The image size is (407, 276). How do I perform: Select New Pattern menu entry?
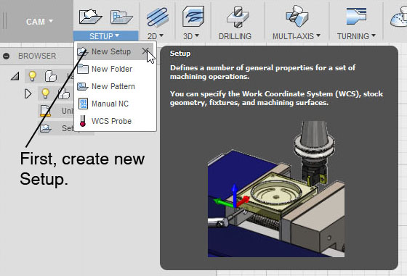coord(115,86)
